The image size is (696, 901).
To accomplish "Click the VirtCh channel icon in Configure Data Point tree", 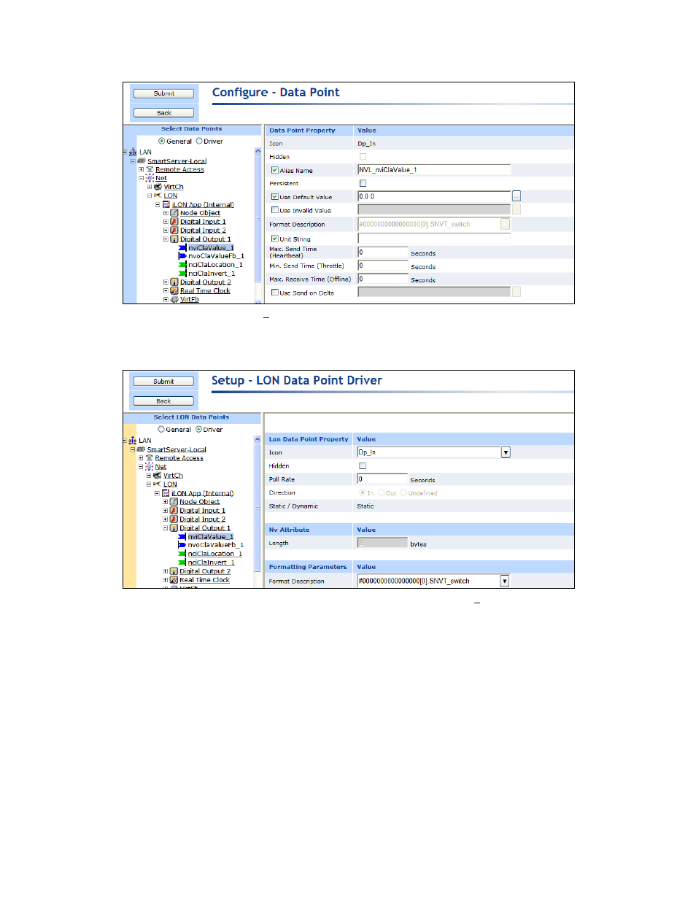I will 158,187.
